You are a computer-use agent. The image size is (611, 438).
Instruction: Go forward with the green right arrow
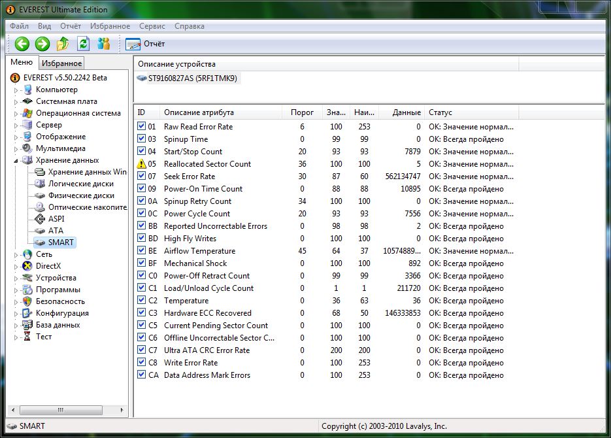pos(42,44)
